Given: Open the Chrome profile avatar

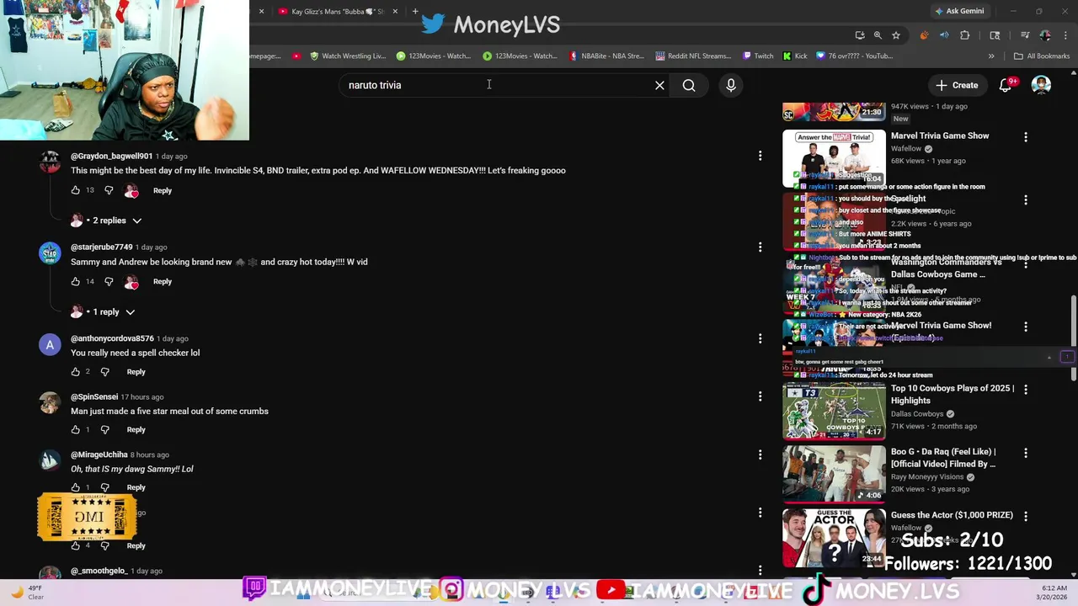Looking at the screenshot, I should (1045, 35).
